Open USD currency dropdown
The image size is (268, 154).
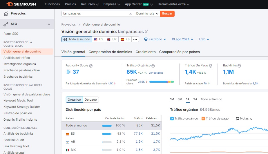204,39
